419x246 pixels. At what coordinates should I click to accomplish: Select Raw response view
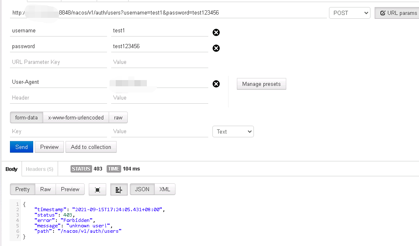pyautogui.click(x=46, y=190)
